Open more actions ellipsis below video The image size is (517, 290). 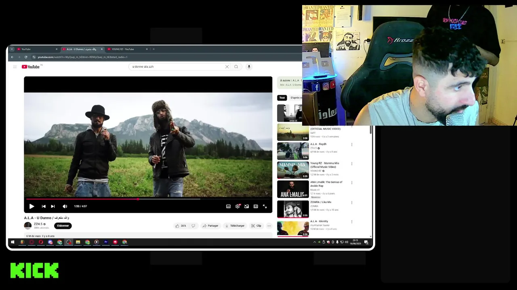(x=269, y=226)
